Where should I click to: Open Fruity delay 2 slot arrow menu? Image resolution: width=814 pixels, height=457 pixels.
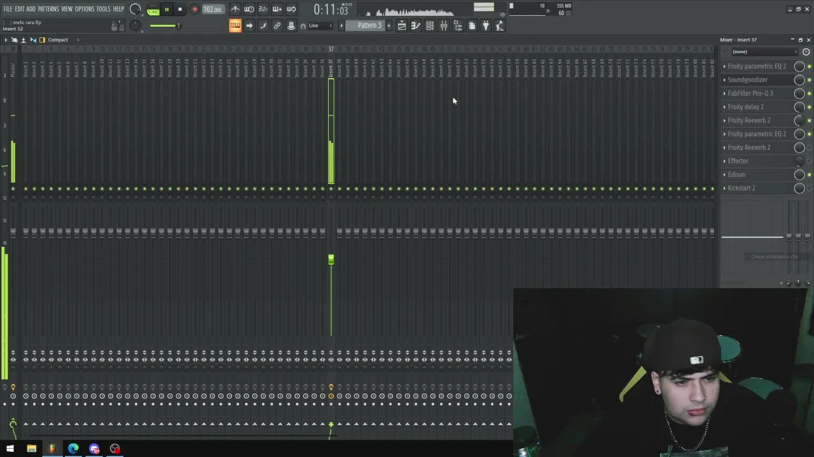pos(724,107)
